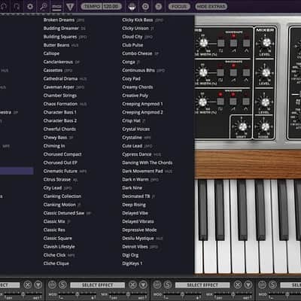Enable triangle waveshape on top oscillator

pyautogui.click(x=246, y=43)
